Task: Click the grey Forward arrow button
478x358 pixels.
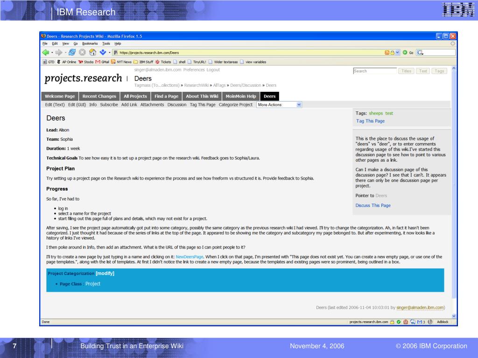Action: click(58, 52)
